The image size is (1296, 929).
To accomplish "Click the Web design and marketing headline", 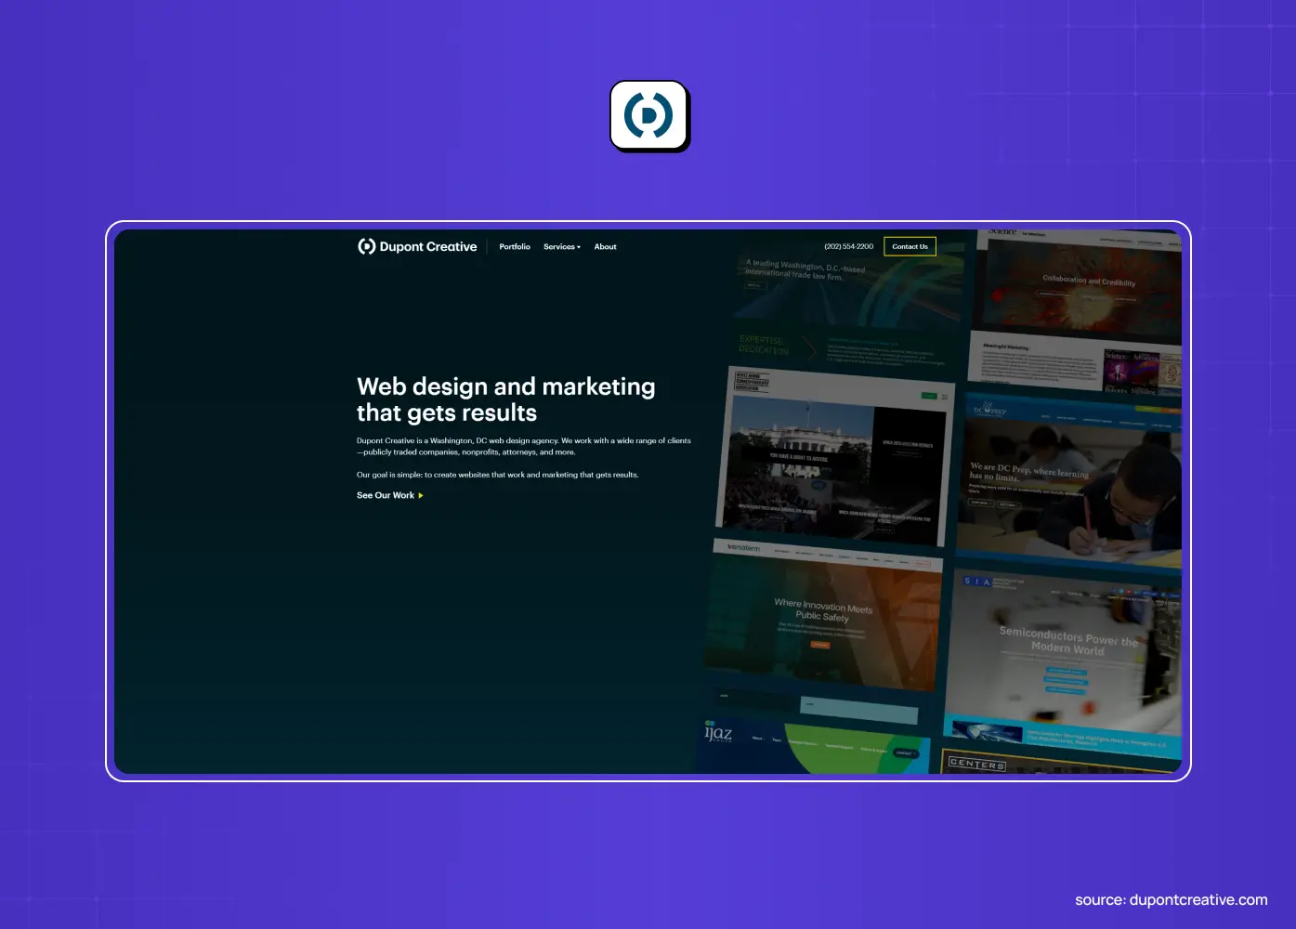I will [506, 399].
